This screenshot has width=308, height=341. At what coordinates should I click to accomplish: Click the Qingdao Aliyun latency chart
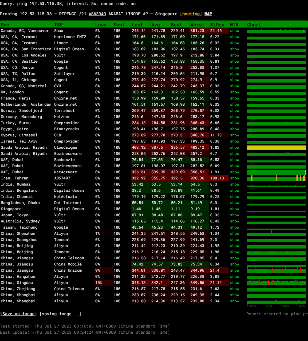point(277,282)
